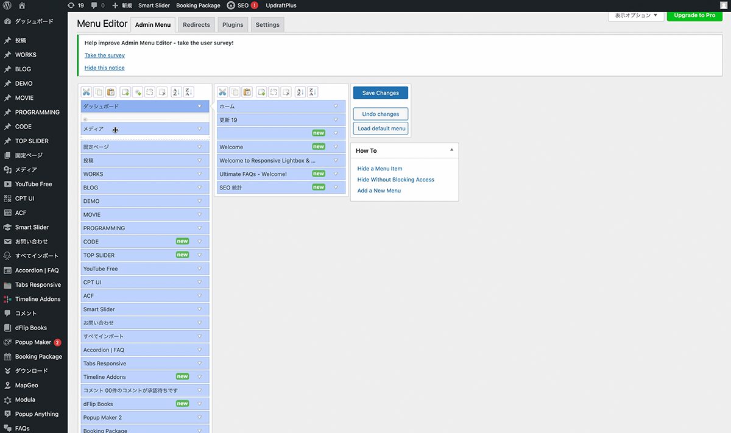Open Popup Maker in the admin sidebar

pos(34,342)
